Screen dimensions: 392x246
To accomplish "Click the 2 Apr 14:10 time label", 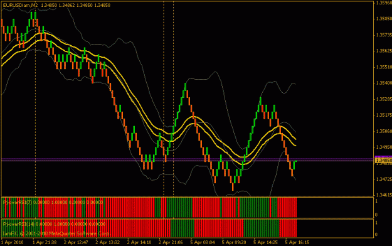I will tap(139, 242).
